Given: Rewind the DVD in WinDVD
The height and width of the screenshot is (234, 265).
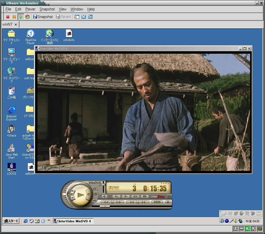Looking at the screenshot, I should 106,202.
